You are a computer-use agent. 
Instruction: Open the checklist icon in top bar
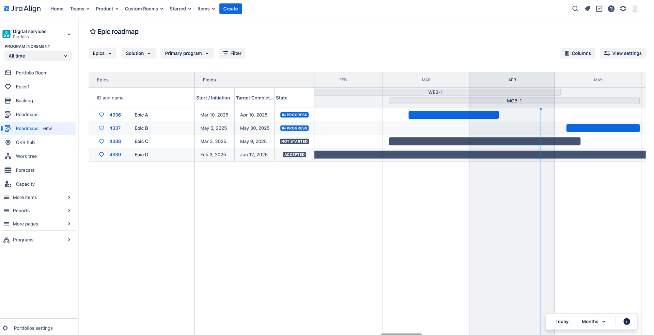click(x=599, y=9)
